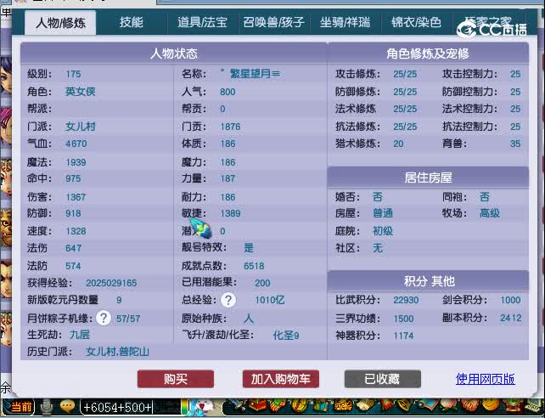Switch to the 人物/修炼 tab

60,23
